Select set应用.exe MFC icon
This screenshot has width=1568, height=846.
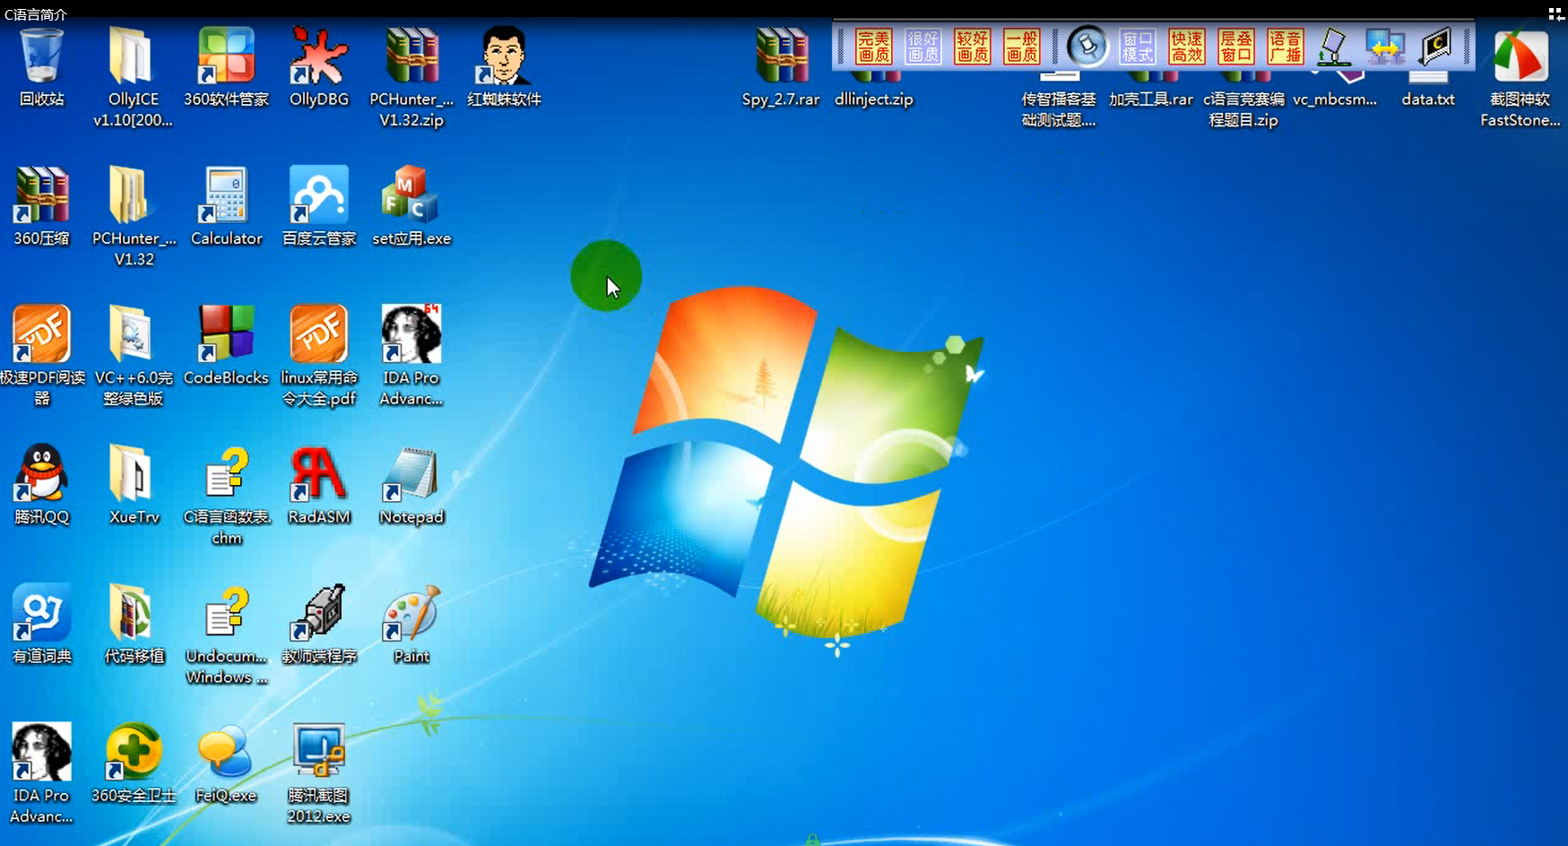click(411, 194)
